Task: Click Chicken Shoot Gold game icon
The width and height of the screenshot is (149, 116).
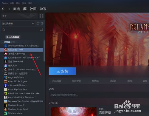Action: (x=6, y=109)
